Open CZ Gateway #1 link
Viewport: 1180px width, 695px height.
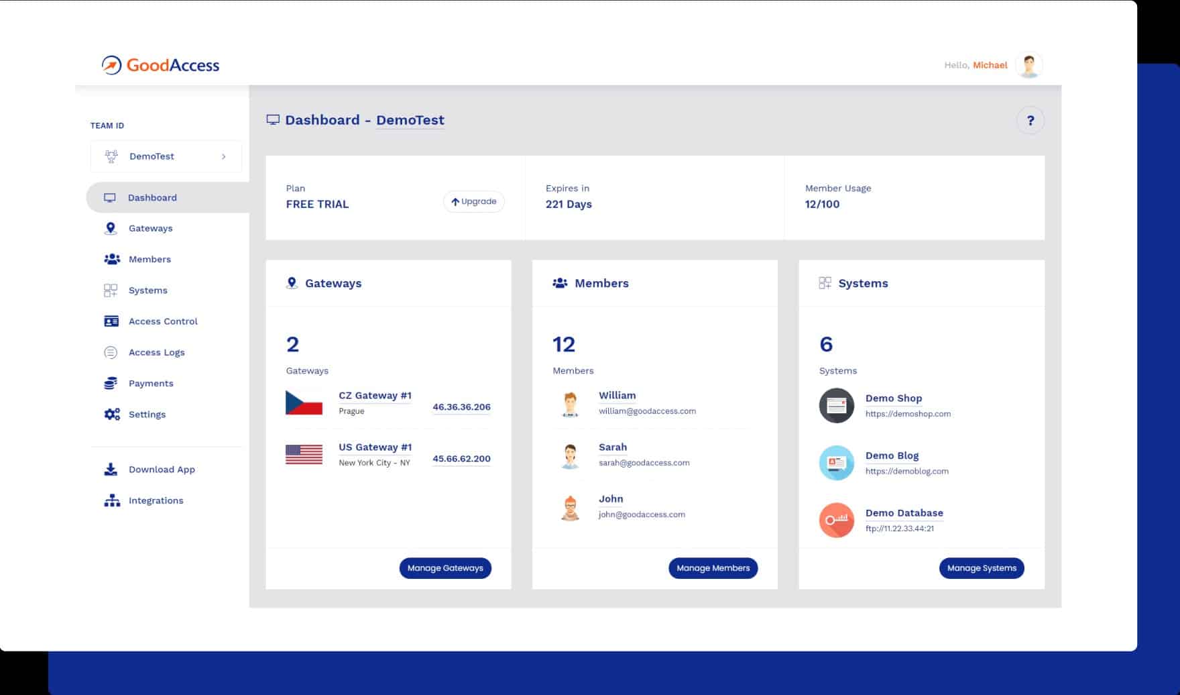[375, 396]
